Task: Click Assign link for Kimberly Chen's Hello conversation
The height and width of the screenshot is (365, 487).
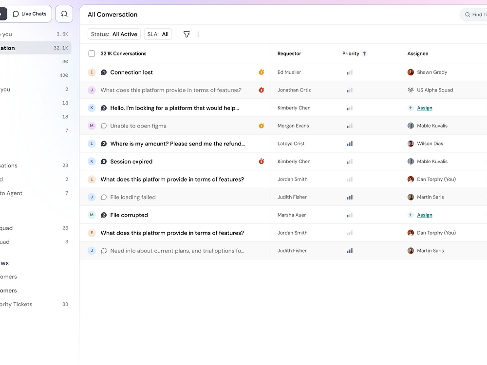Action: click(425, 108)
